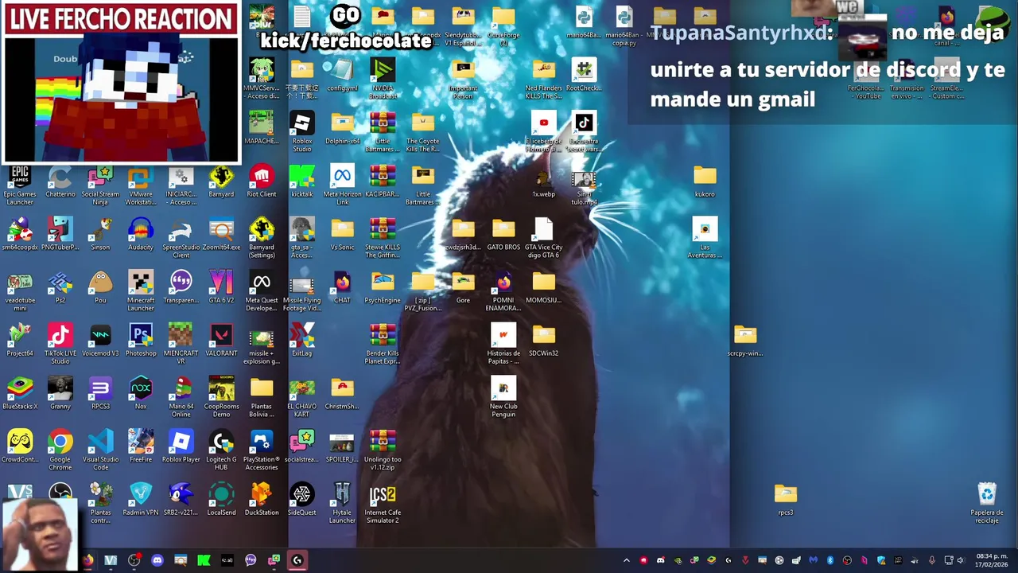Screen dimensions: 1018x573
Task: Open the Roblox Studio desktop shortcut
Action: pos(302,131)
